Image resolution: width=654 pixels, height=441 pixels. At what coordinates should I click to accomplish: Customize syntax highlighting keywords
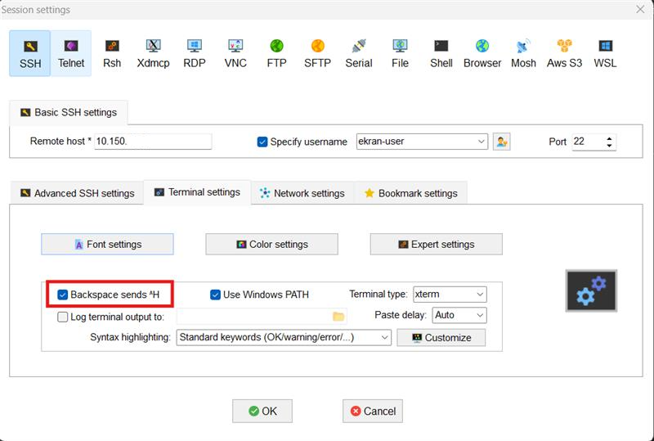coord(441,337)
